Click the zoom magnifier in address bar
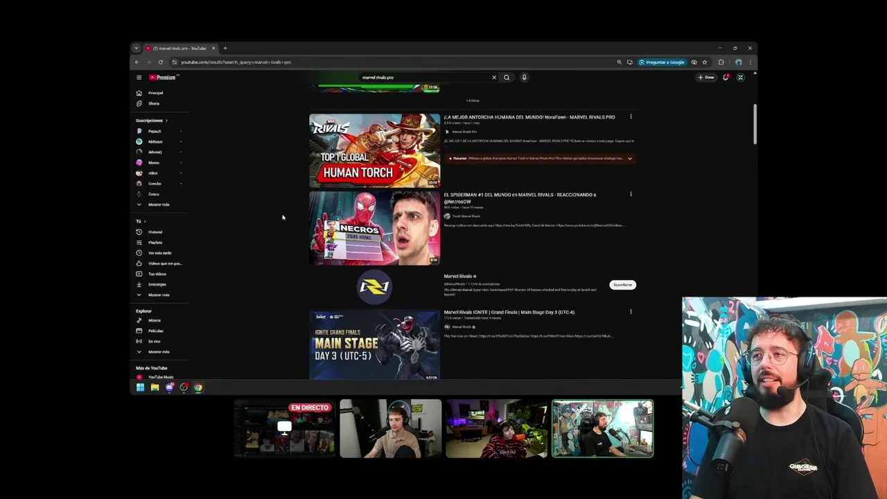Viewport: 887px width, 499px height. tap(620, 62)
